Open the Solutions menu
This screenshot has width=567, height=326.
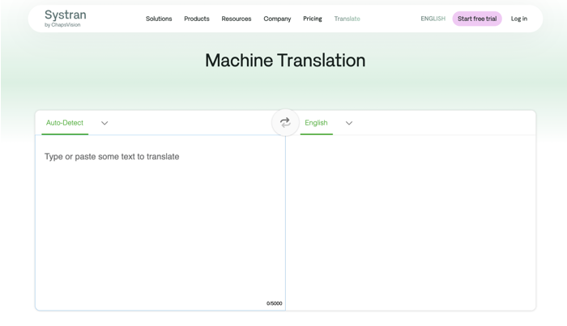[x=159, y=19]
